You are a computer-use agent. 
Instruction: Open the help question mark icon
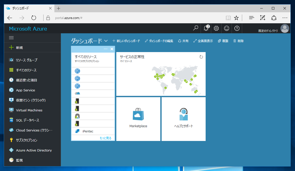(237, 28)
